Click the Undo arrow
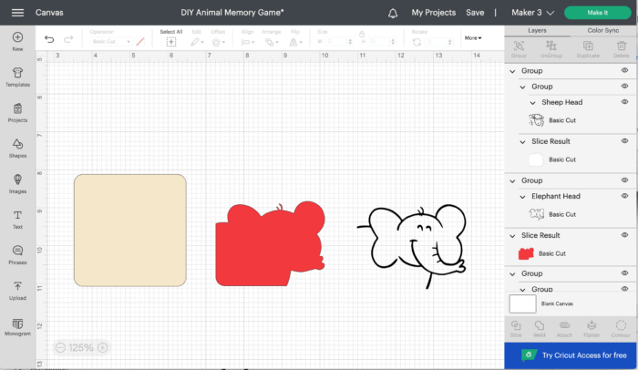The height and width of the screenshot is (370, 638). tap(49, 39)
